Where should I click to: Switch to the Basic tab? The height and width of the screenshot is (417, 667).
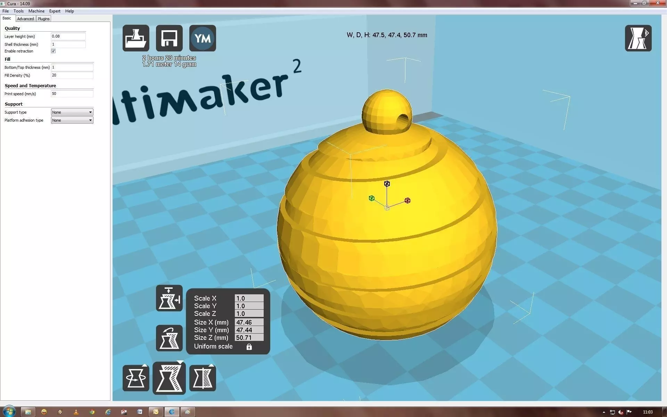(7, 18)
